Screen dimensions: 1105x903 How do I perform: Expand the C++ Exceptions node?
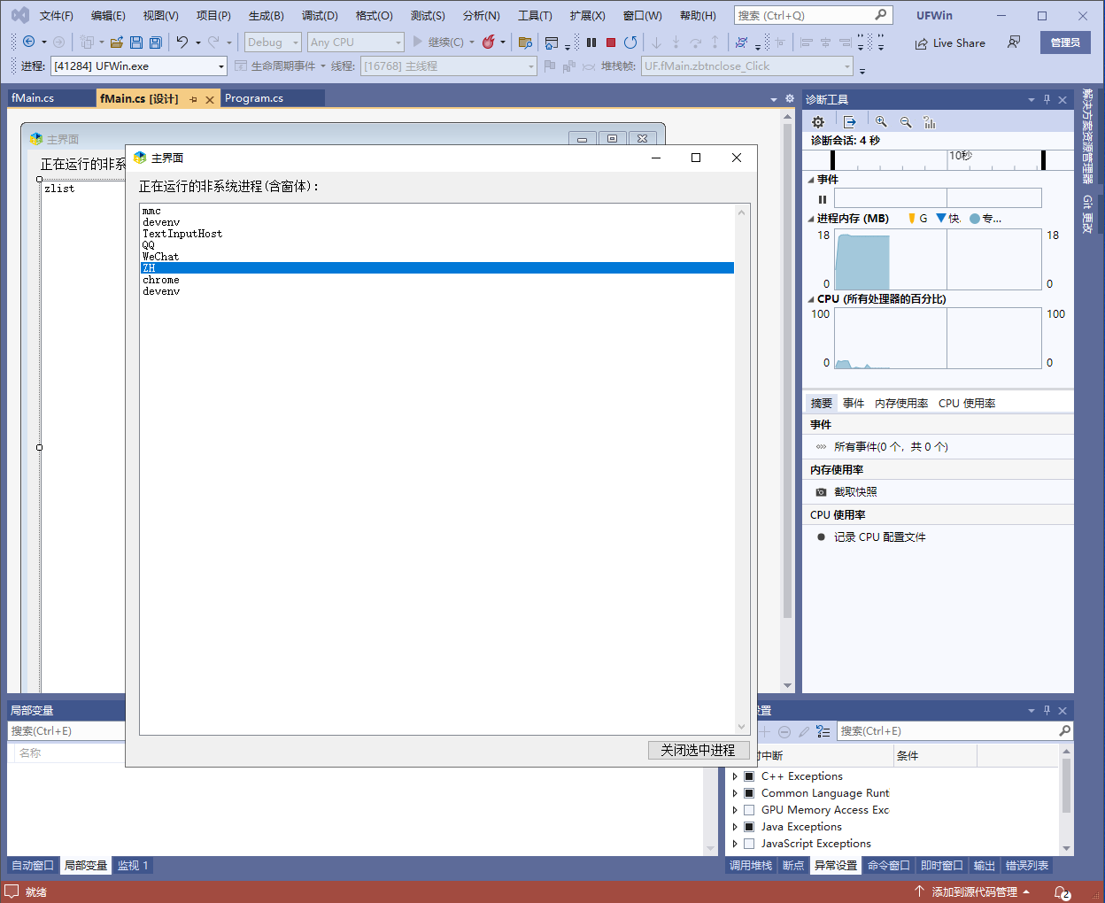tap(735, 776)
